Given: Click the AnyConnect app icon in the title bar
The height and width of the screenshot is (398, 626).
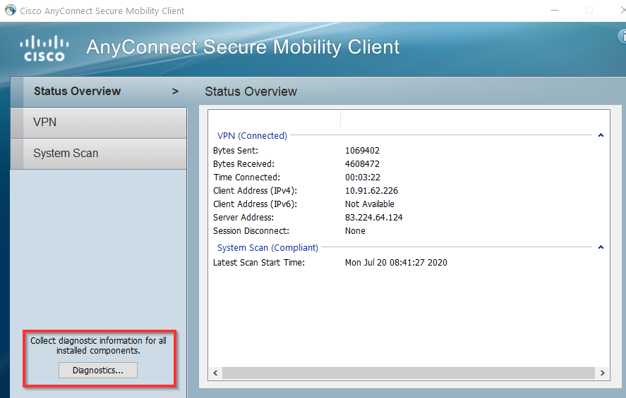Looking at the screenshot, I should click(x=11, y=11).
